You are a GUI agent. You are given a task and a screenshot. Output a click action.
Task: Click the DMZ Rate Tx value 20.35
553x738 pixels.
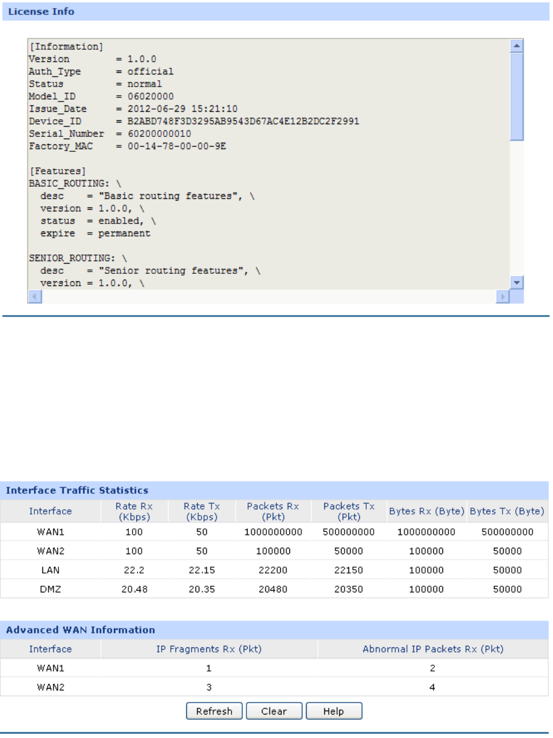[x=202, y=589]
